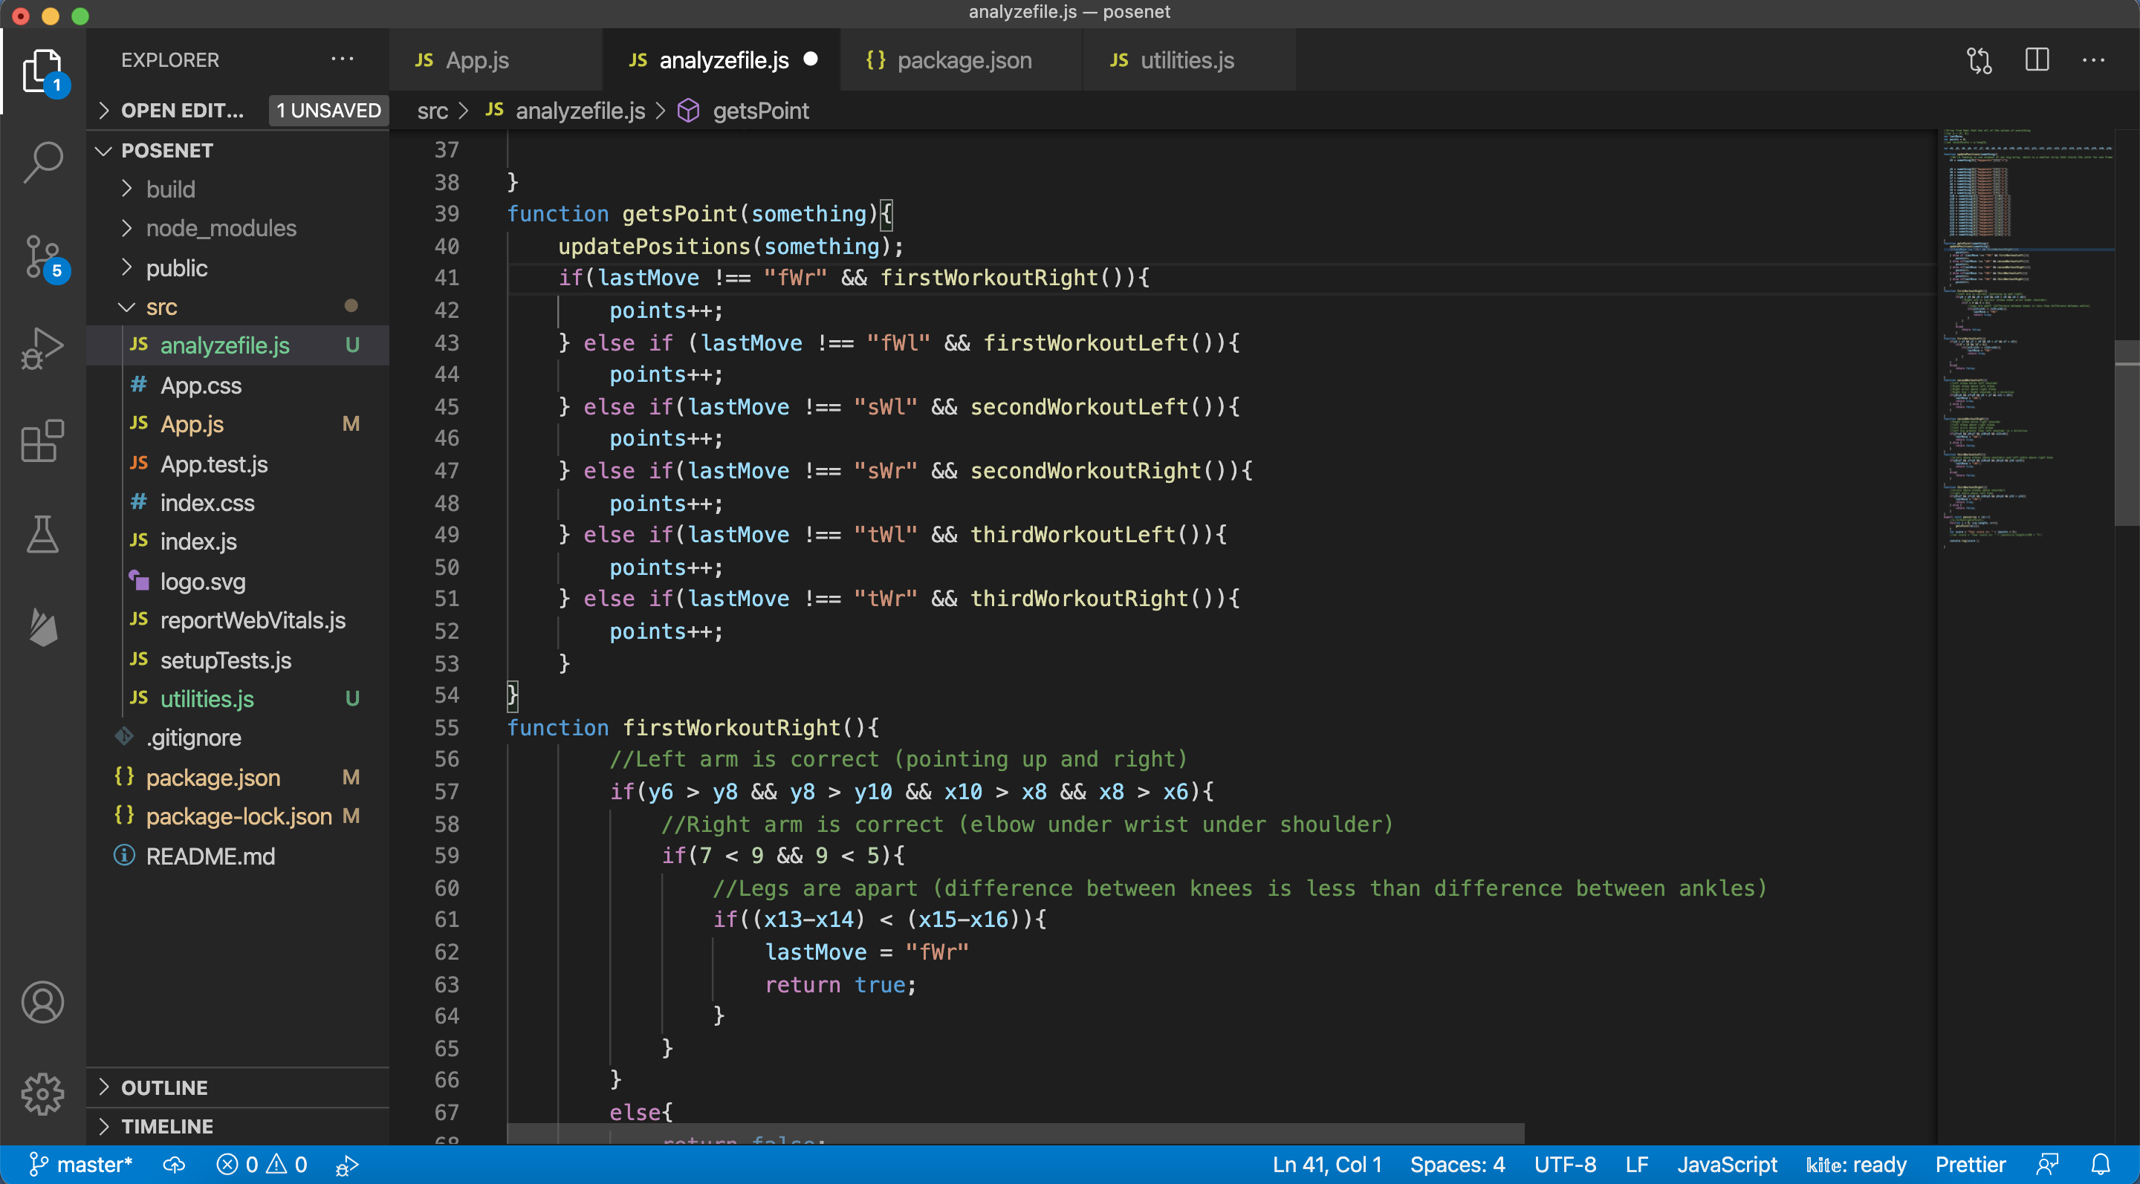
Task: Click the Accounts icon
Action: (x=42, y=1002)
